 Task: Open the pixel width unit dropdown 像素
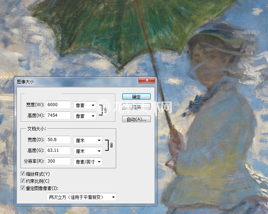point(85,105)
